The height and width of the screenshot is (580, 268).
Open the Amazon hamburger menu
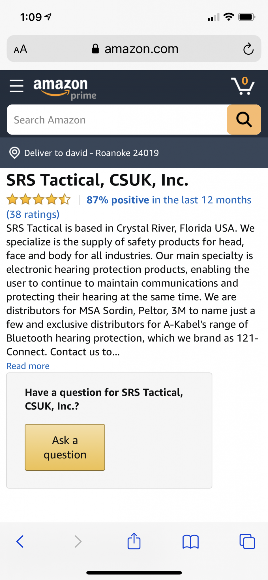16,86
